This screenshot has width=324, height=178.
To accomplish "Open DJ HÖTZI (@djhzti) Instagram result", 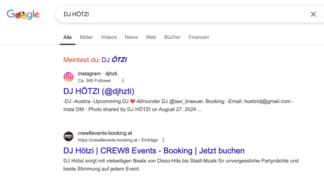I will coord(99,91).
